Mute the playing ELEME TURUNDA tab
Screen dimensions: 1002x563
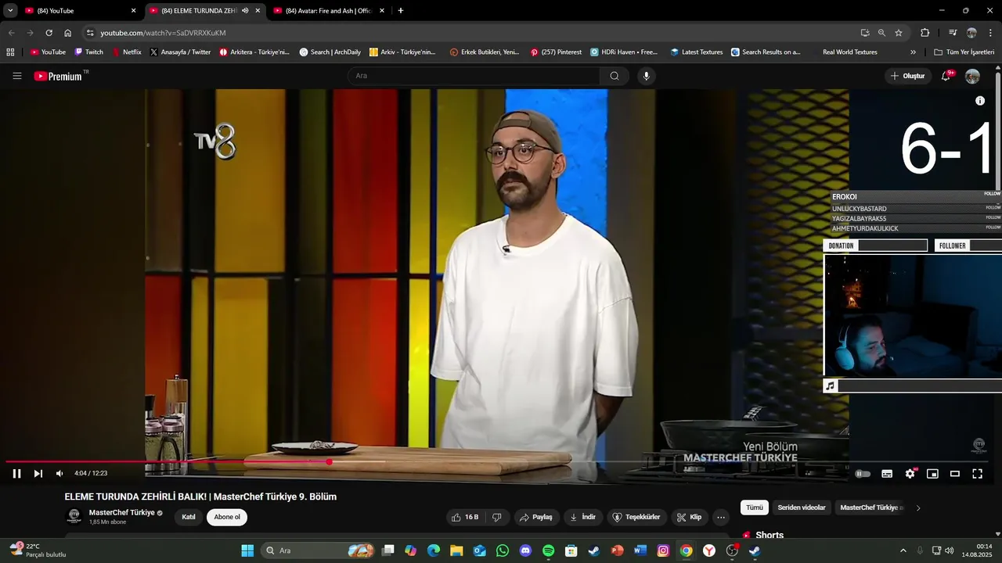[245, 11]
